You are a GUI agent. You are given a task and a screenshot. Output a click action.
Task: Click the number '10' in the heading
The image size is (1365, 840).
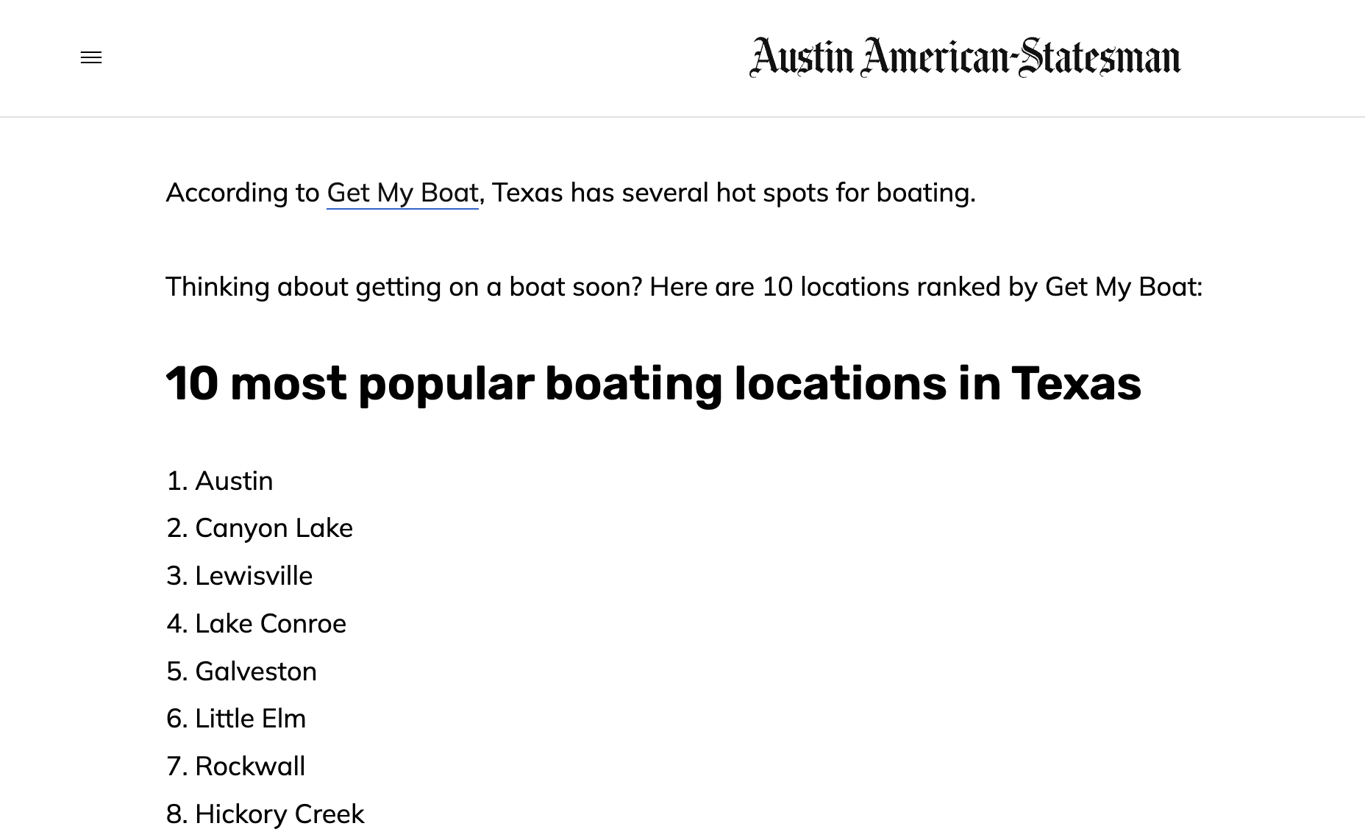point(192,384)
